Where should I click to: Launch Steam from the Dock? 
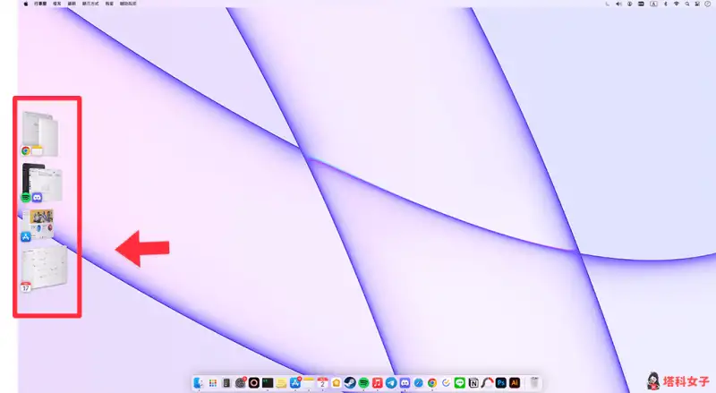click(350, 382)
